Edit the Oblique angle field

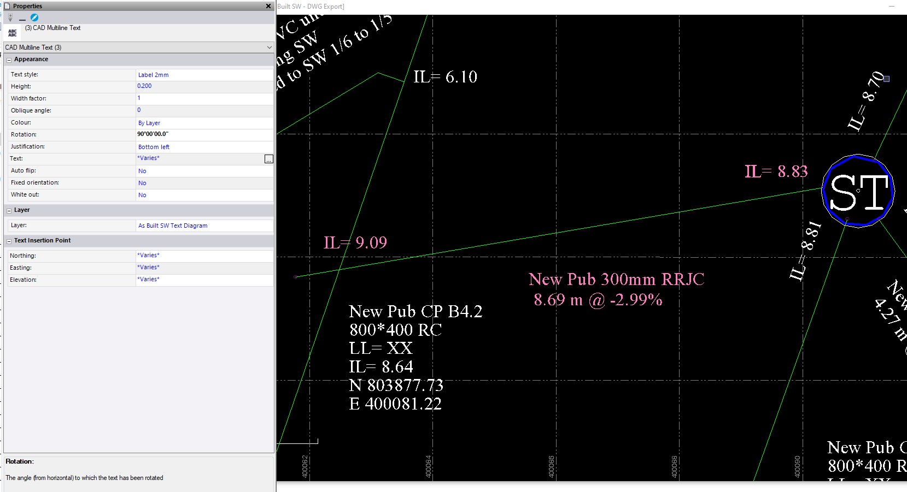[204, 110]
